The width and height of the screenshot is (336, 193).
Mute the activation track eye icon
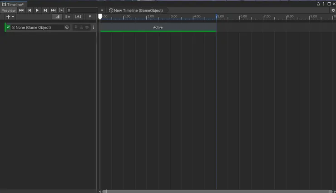pyautogui.click(x=87, y=27)
